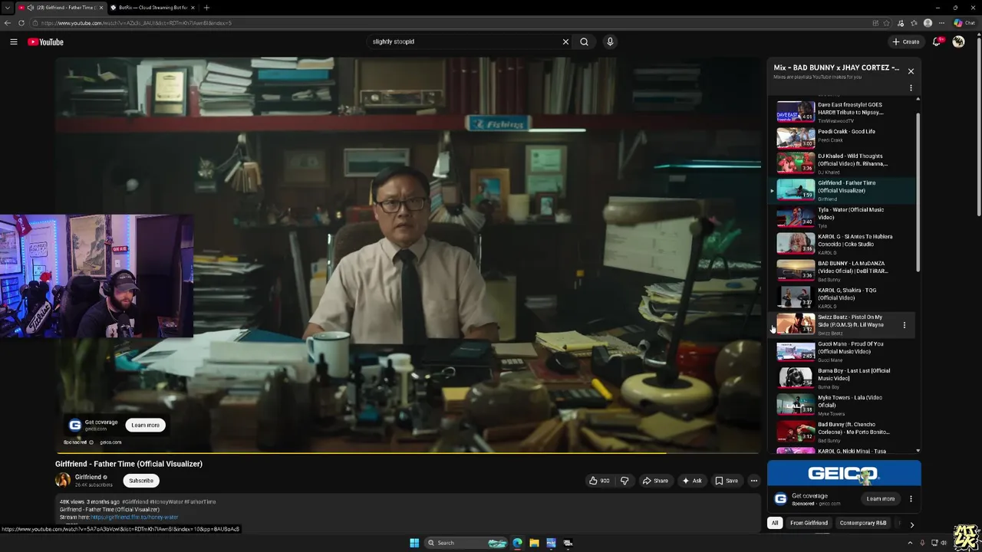Open the Create menu
982x552 pixels.
905,41
